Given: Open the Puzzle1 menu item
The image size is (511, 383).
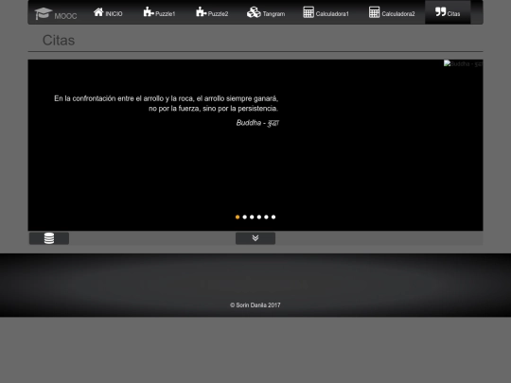Looking at the screenshot, I should tap(159, 12).
